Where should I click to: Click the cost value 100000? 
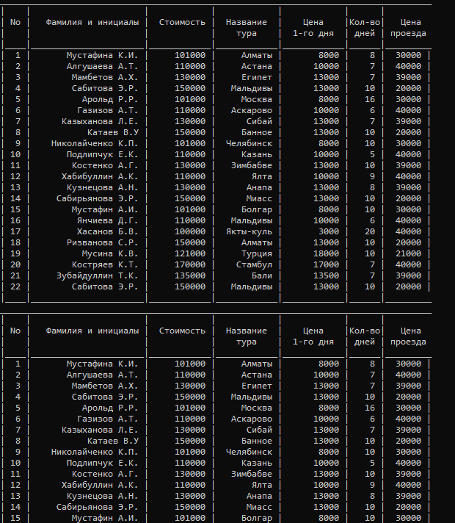pos(190,231)
